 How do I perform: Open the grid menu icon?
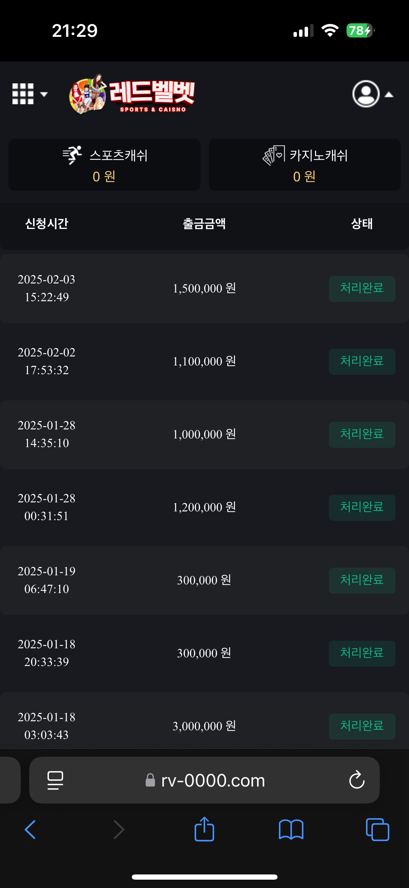coord(23,94)
